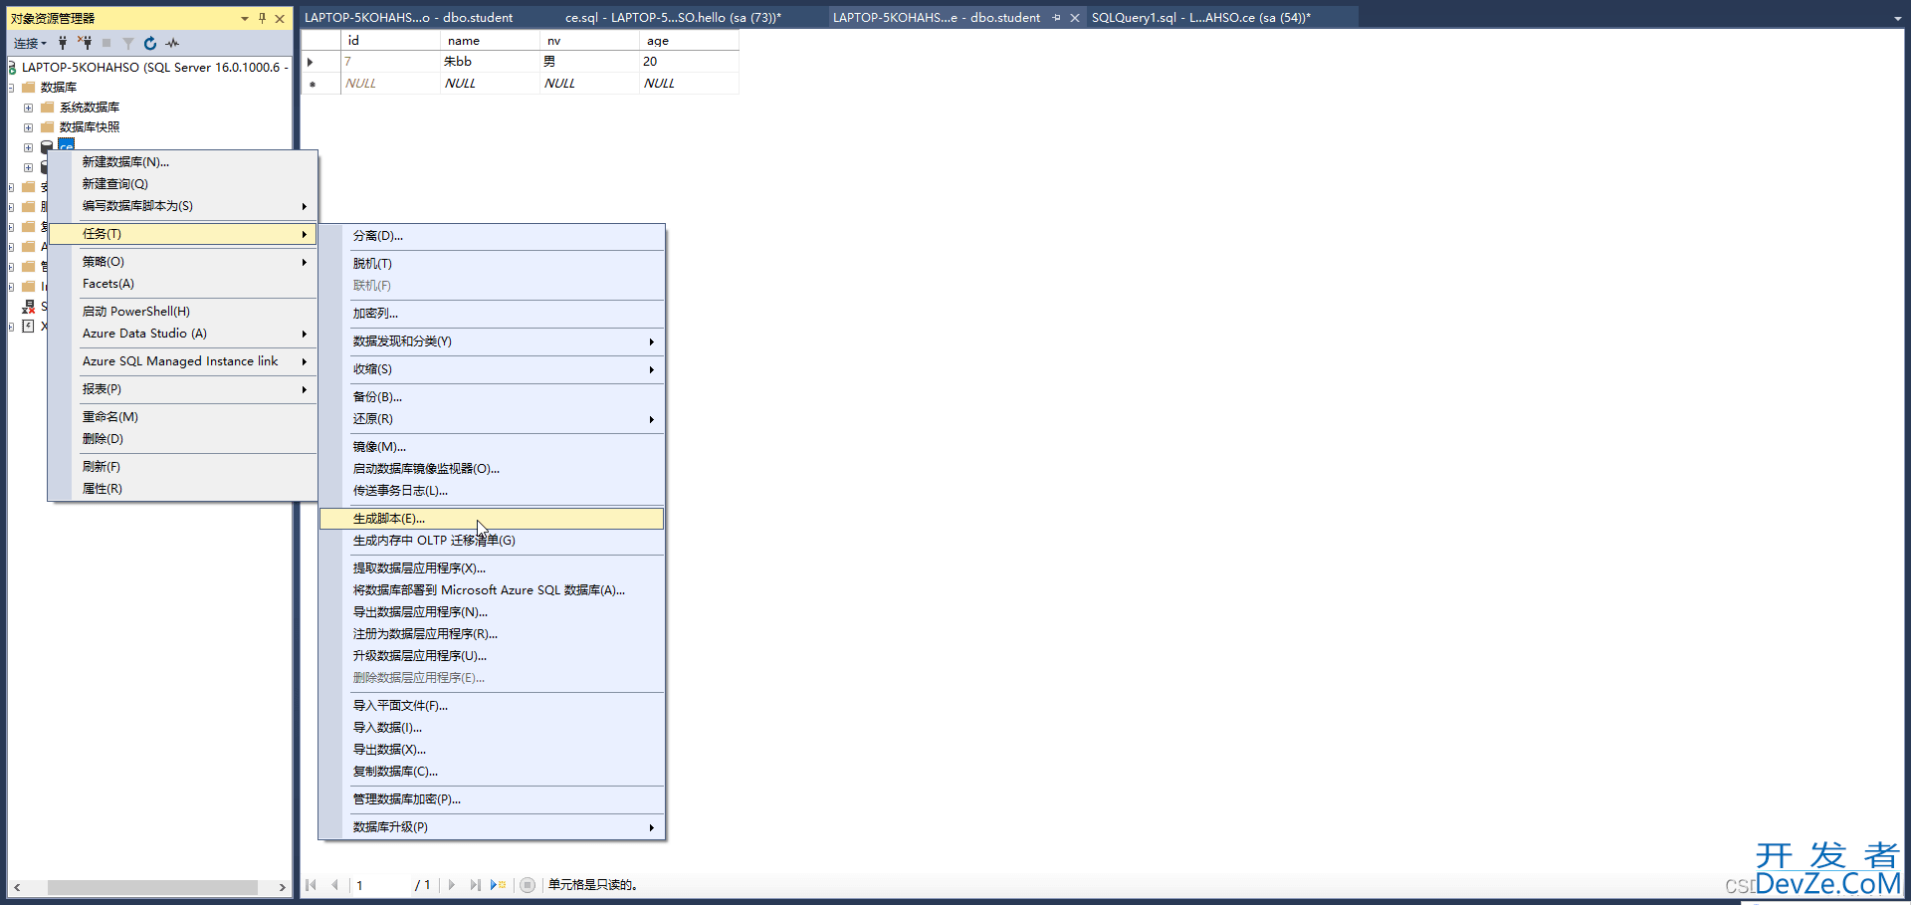The height and width of the screenshot is (905, 1911).
Task: Click the Move to last row icon
Action: click(x=475, y=884)
